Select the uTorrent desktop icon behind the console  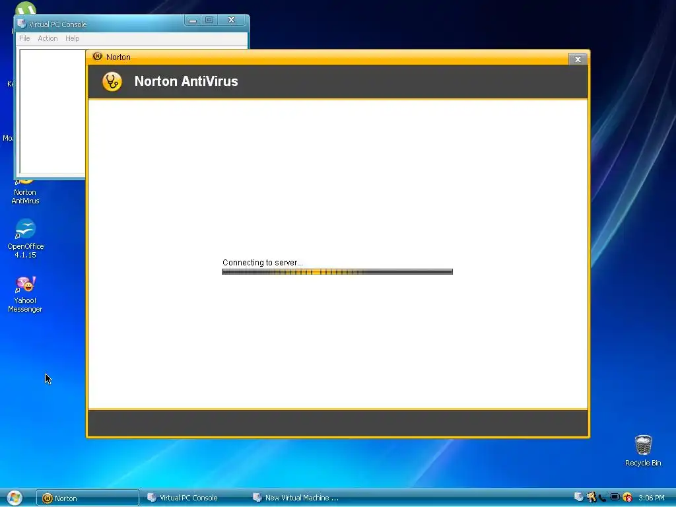coord(26,8)
